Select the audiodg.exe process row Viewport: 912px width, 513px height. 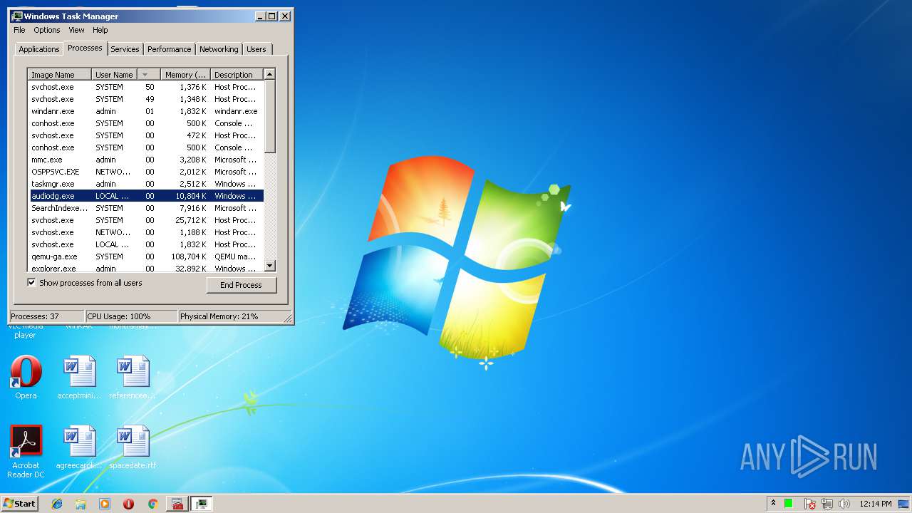[x=146, y=196]
